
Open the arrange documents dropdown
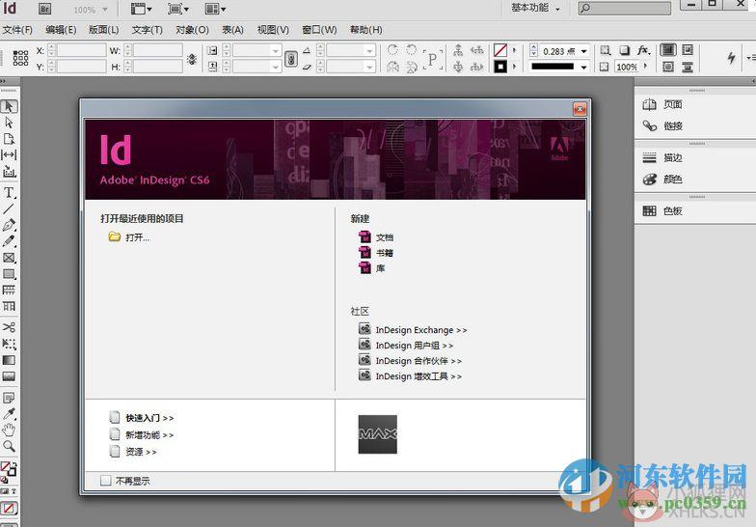click(215, 9)
